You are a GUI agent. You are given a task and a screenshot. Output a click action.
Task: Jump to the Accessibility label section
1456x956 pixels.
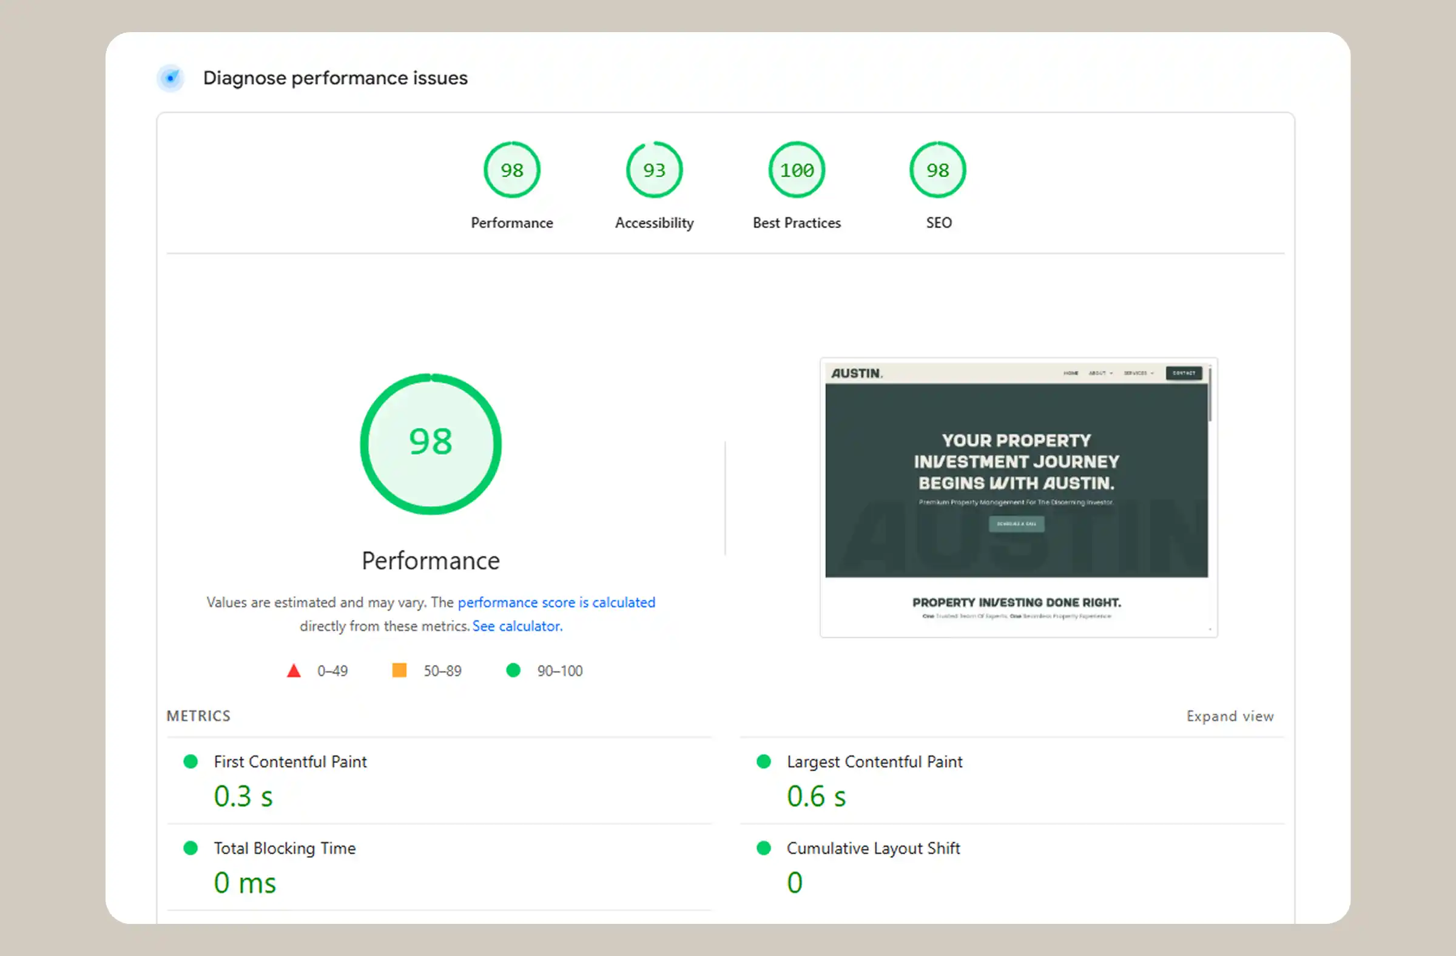point(654,223)
